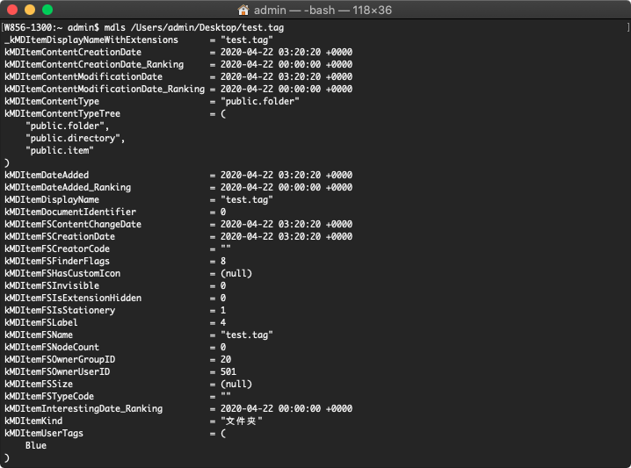
Task: Click the home folder icon in title bar
Action: click(x=243, y=10)
